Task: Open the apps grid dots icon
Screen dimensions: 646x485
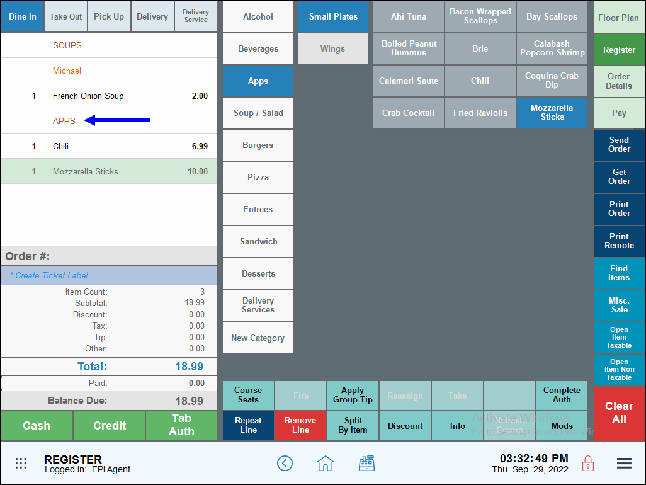Action: point(21,463)
